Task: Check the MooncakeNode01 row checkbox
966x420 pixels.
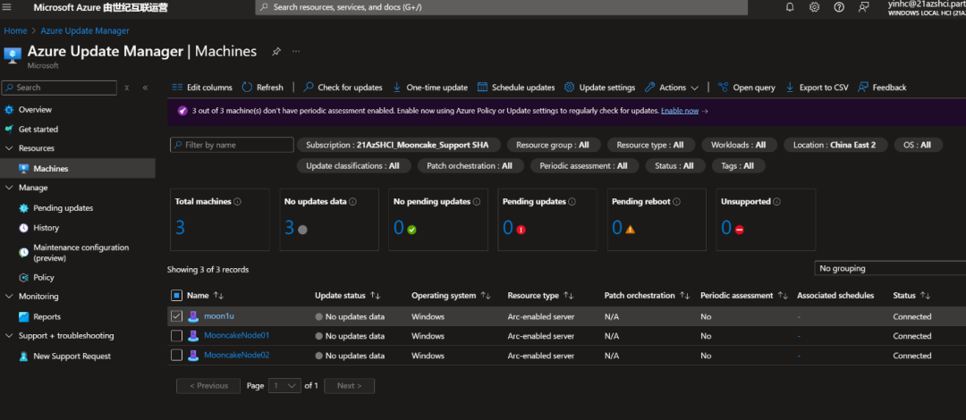Action: (176, 336)
